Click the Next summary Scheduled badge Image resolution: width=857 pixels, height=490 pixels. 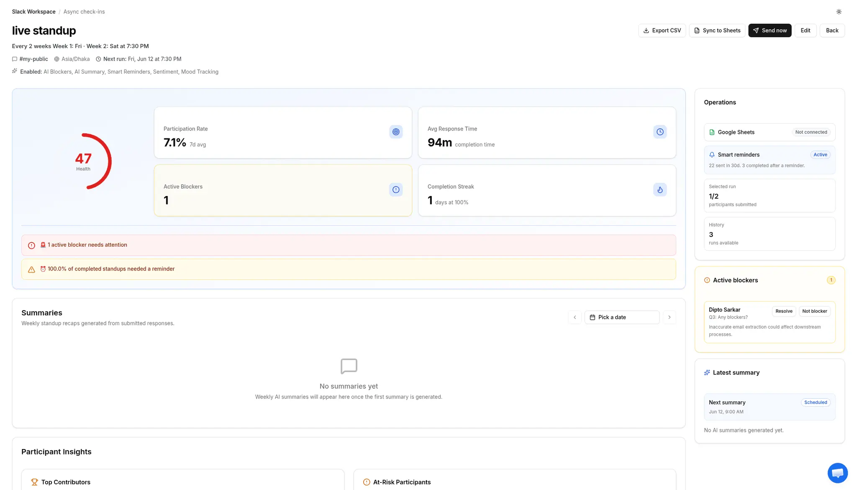click(x=816, y=403)
